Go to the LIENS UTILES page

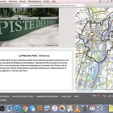66,96
